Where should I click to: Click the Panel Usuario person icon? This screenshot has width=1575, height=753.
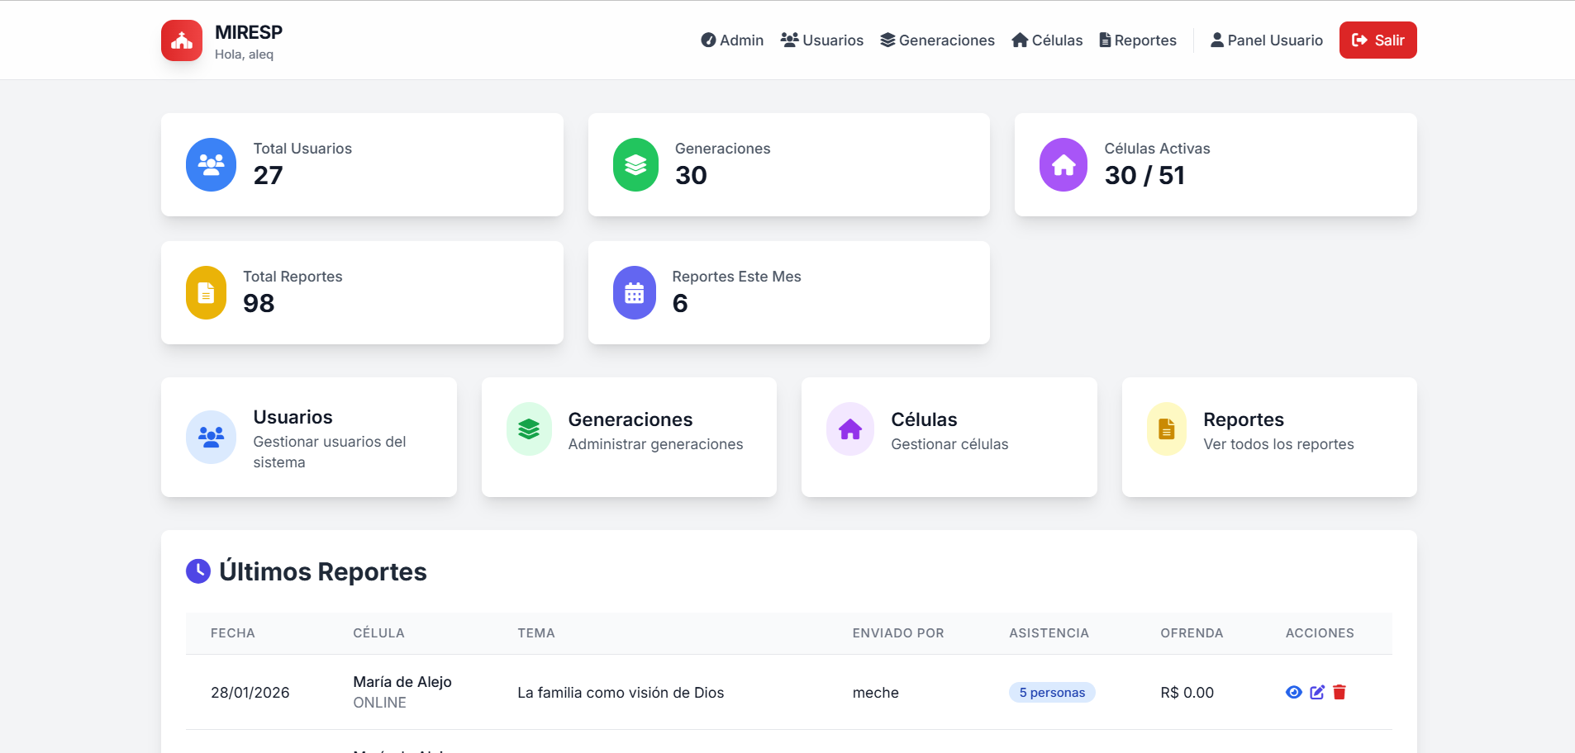point(1217,40)
